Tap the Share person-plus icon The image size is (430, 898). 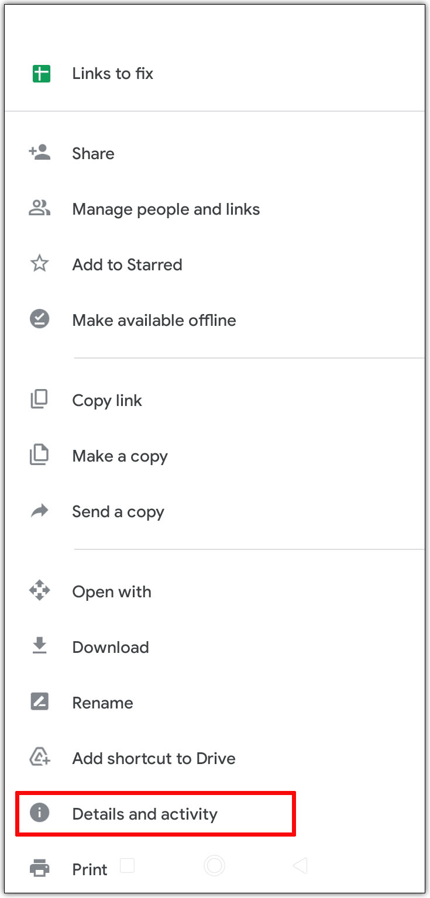tap(40, 153)
